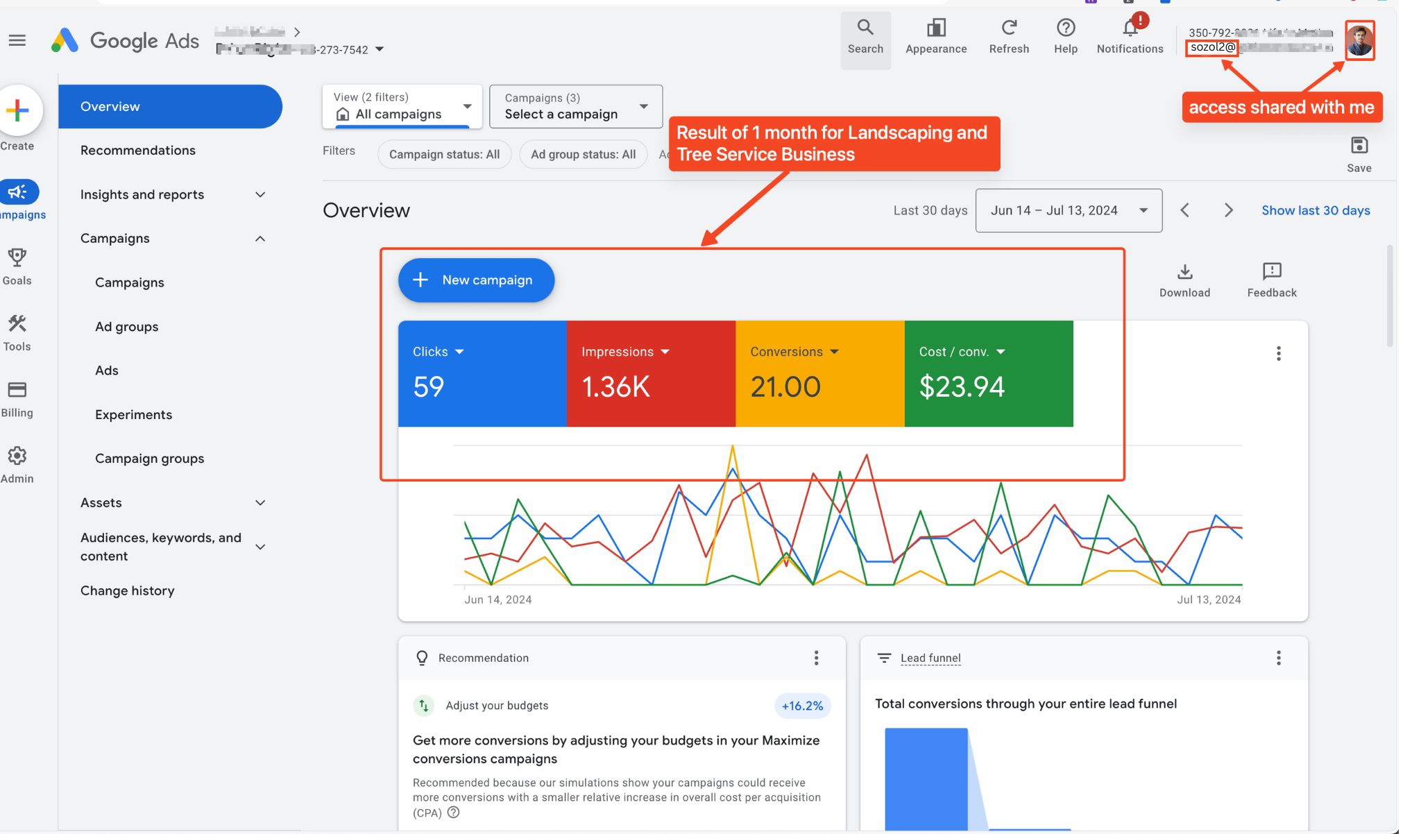Click the Create plus button
The image size is (1421, 834).
point(17,110)
